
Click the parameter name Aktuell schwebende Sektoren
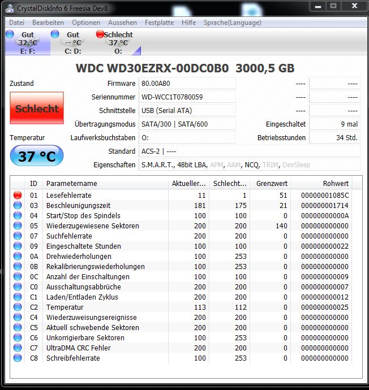click(x=93, y=328)
